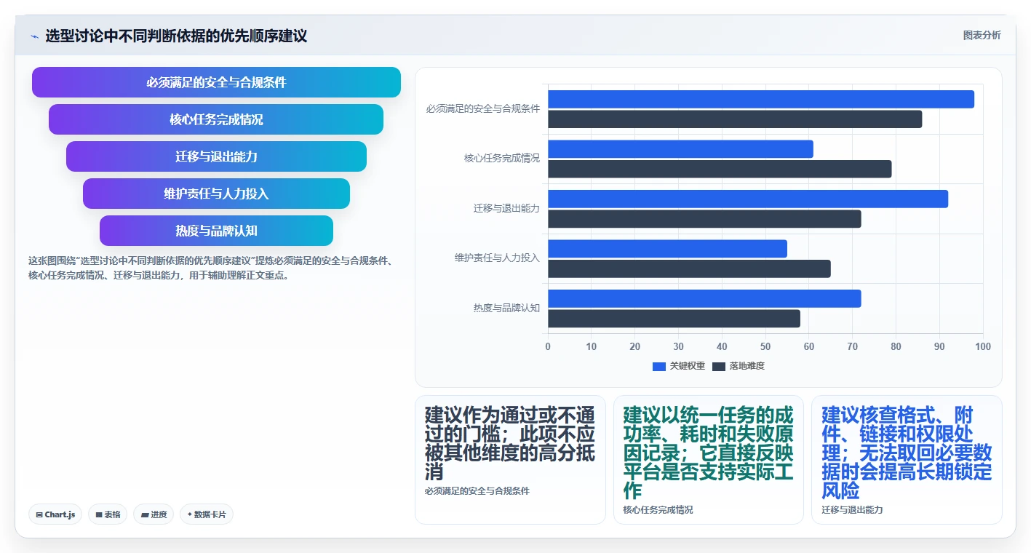Screen dimensions: 1031x553
Task: Click the card caption 迁移与退出能力
Action: point(853,510)
